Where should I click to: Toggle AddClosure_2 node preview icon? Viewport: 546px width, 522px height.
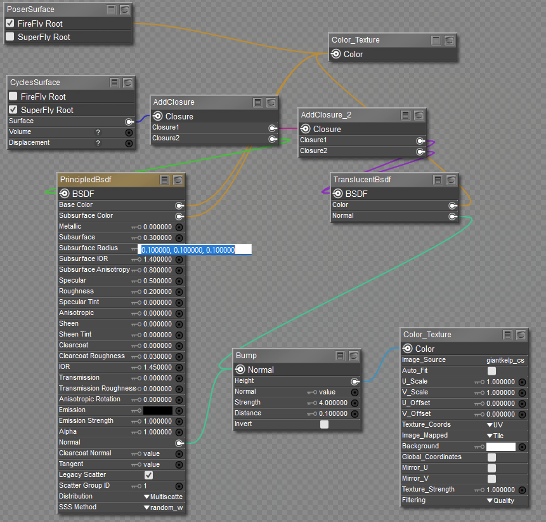click(419, 115)
